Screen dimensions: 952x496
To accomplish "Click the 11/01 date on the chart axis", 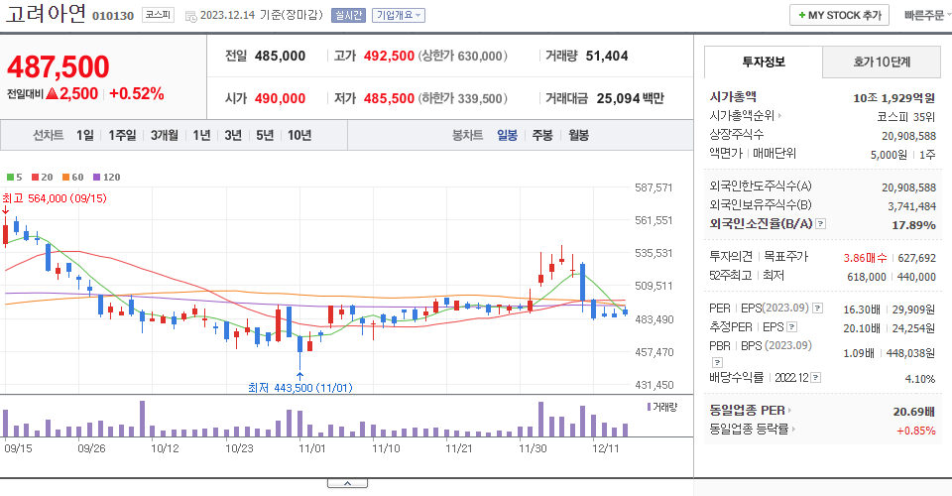I will click(x=312, y=448).
